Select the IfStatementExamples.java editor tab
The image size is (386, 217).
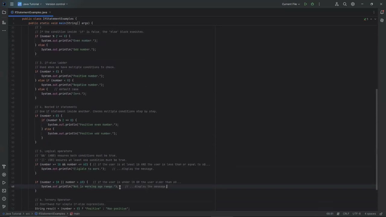click(x=31, y=12)
